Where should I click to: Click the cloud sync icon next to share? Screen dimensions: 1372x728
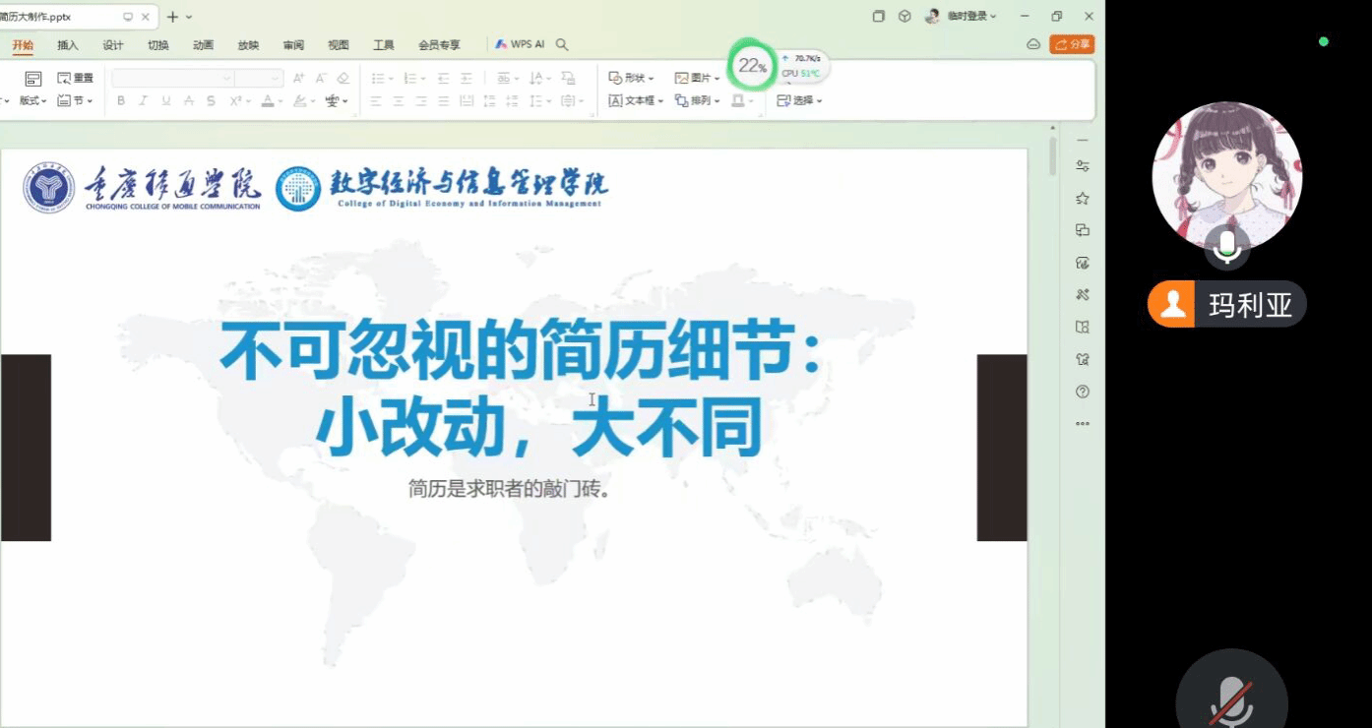click(x=1032, y=44)
